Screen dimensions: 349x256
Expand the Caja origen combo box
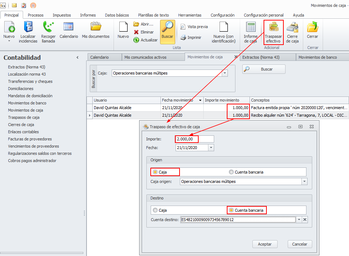point(304,181)
